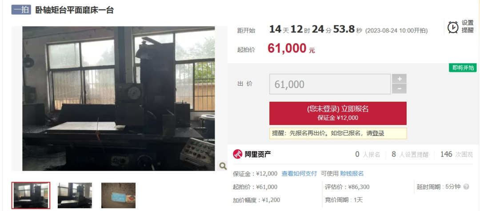Open 查看如何支付 payment help link
The height and width of the screenshot is (211, 480).
[299, 174]
